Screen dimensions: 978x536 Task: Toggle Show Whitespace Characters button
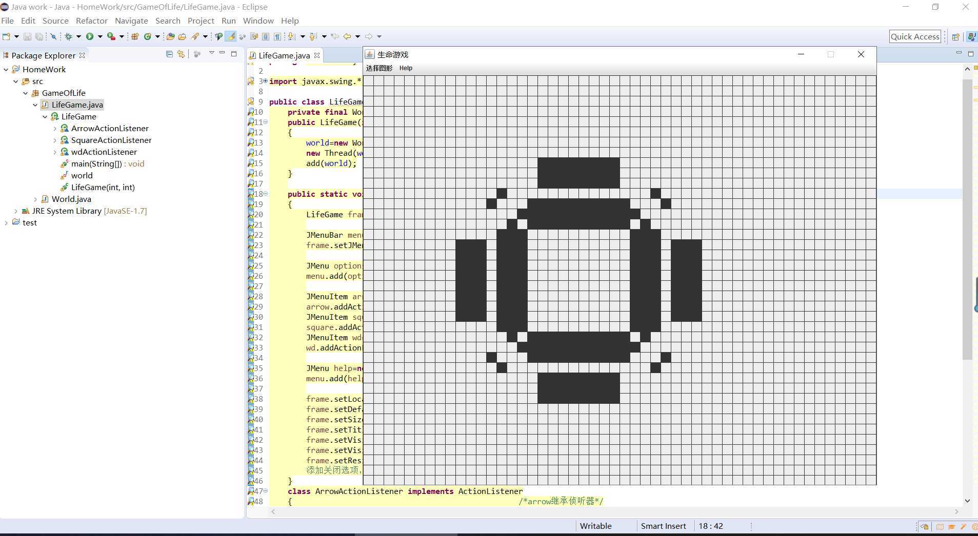point(277,36)
